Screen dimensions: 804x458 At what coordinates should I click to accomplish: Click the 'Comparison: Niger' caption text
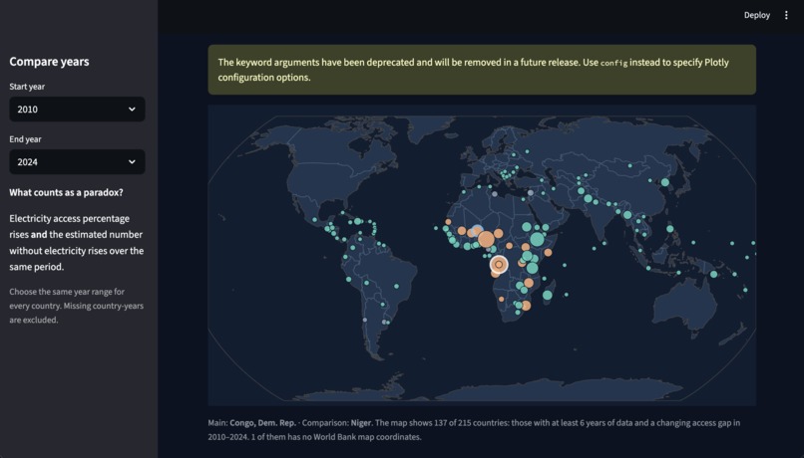point(336,423)
